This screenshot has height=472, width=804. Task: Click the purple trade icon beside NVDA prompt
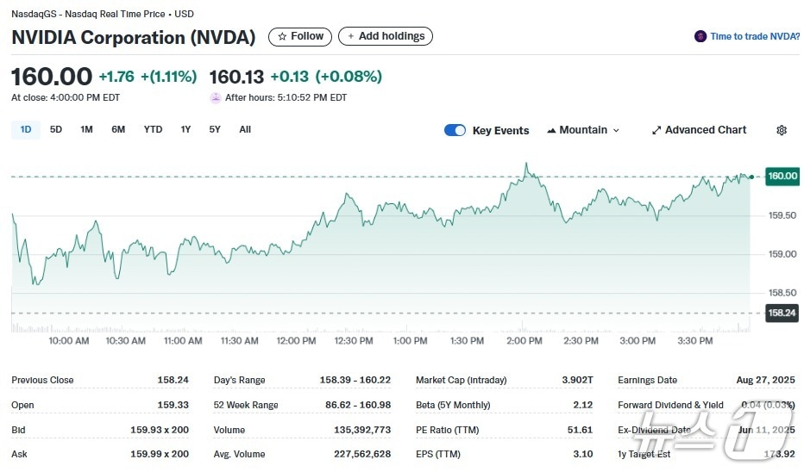click(x=700, y=36)
